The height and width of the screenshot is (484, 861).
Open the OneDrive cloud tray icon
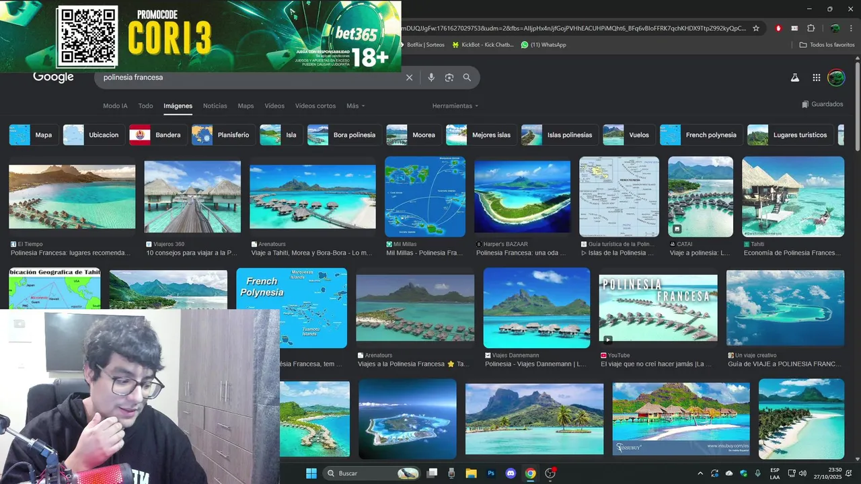pyautogui.click(x=729, y=473)
